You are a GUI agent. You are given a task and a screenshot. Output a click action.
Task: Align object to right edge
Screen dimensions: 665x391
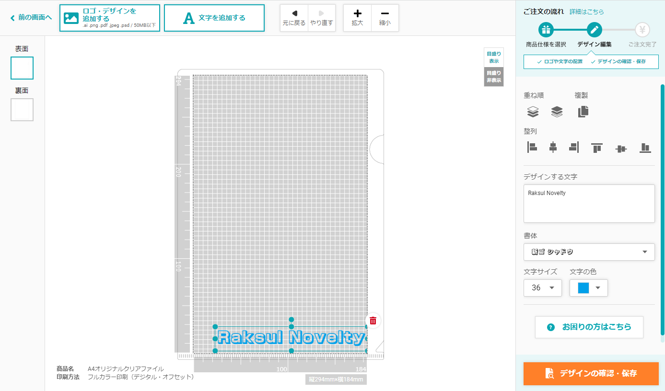click(x=574, y=148)
